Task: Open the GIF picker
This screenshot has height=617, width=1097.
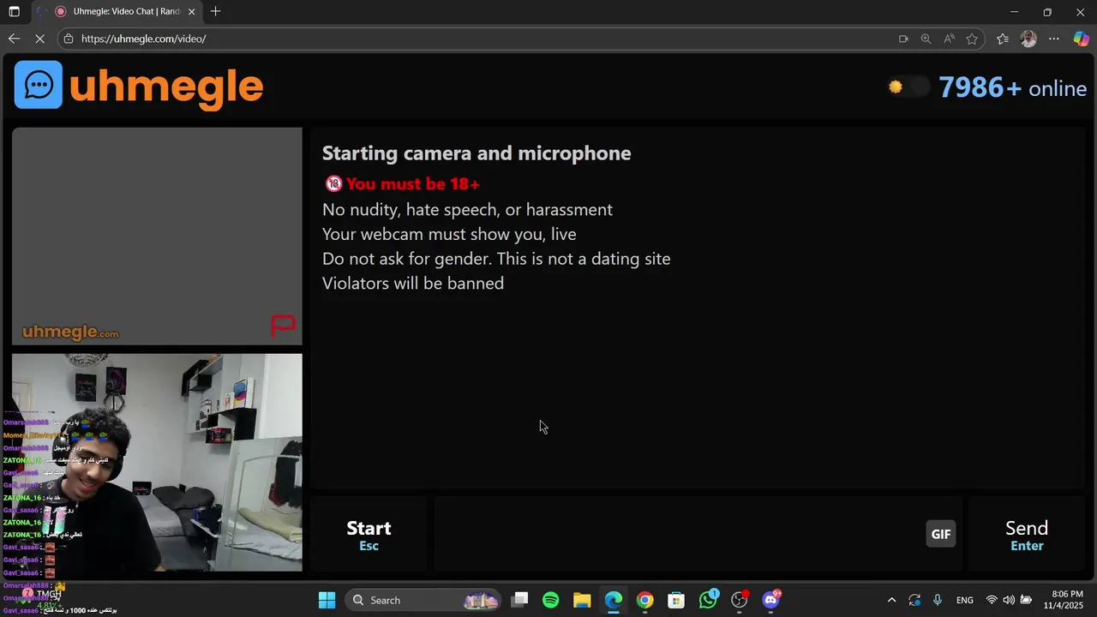Action: [x=941, y=534]
